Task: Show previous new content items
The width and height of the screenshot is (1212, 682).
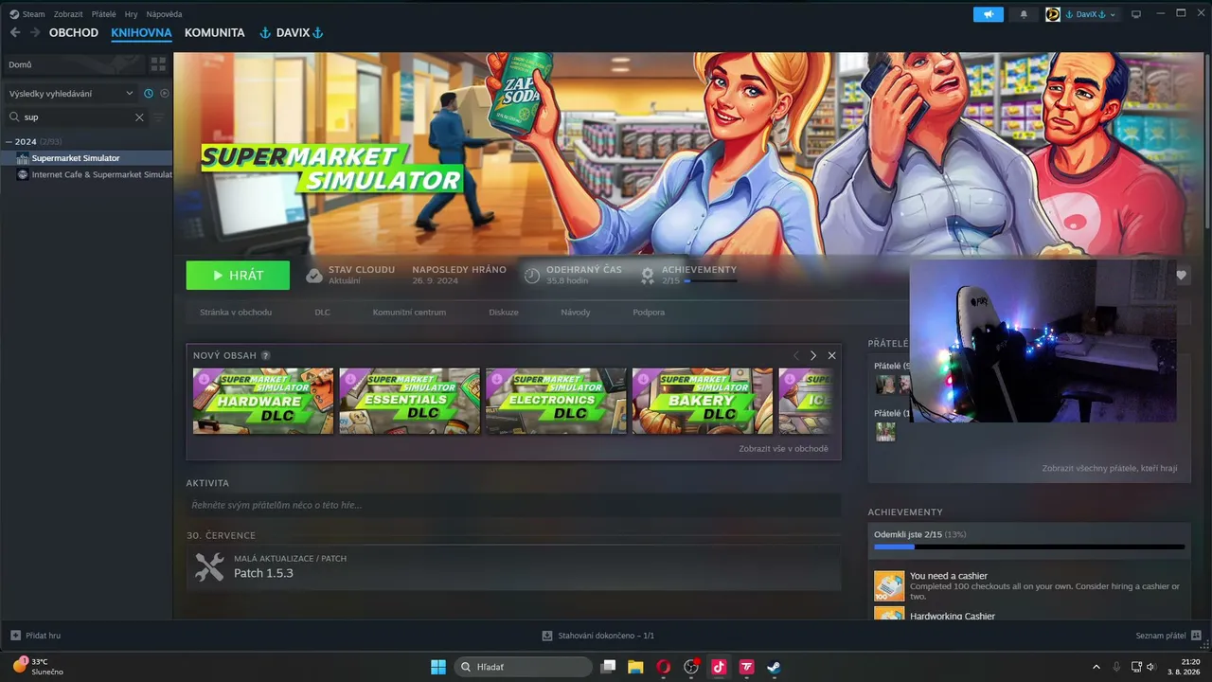Action: (x=795, y=355)
